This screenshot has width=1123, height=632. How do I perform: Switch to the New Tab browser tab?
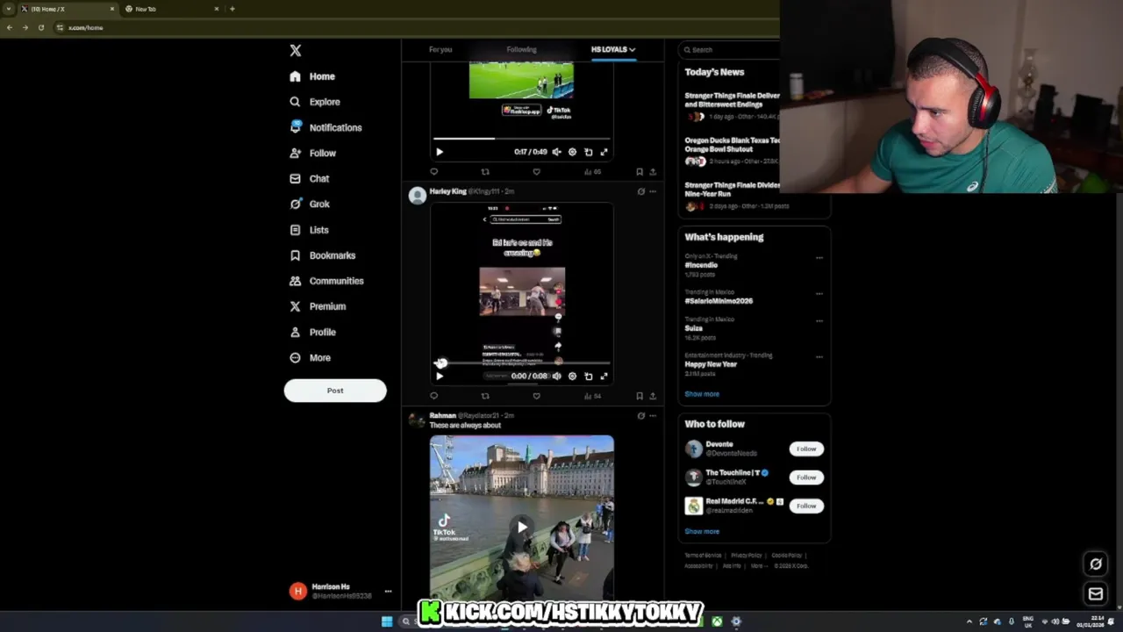(171, 9)
